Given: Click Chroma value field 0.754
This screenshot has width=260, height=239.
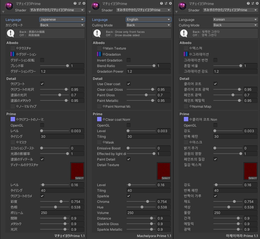Looking at the screenshot, I should (x=164, y=201).
